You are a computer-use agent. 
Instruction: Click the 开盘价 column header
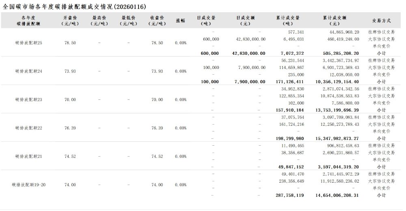[x=70, y=20]
